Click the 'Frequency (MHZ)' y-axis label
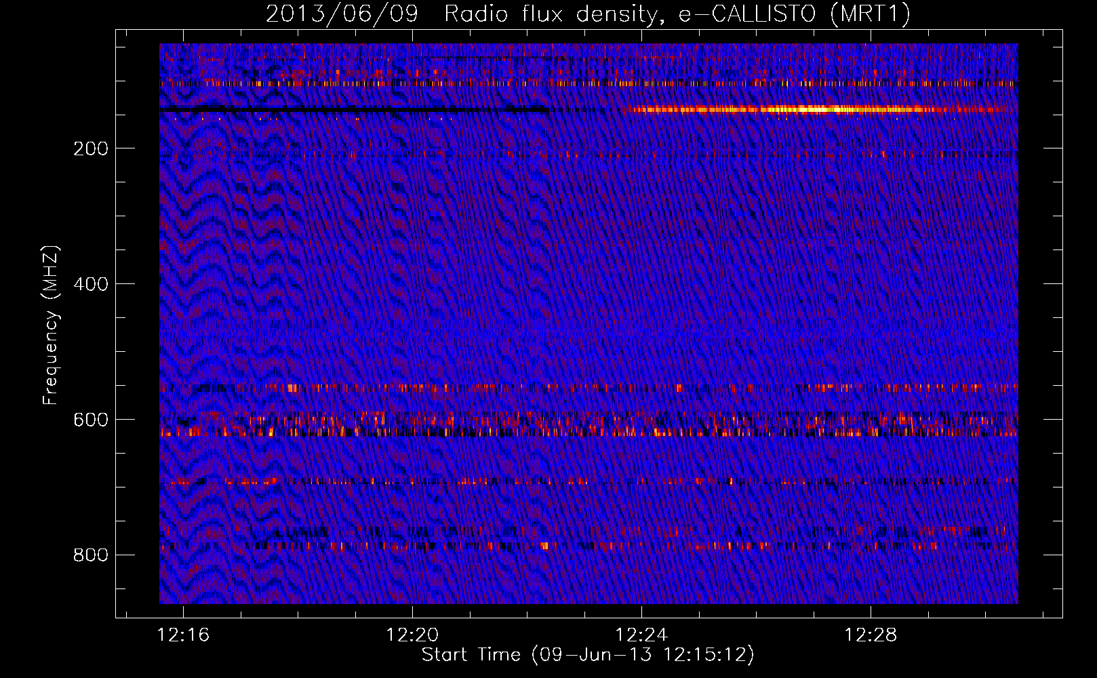The width and height of the screenshot is (1097, 678). pyautogui.click(x=51, y=325)
